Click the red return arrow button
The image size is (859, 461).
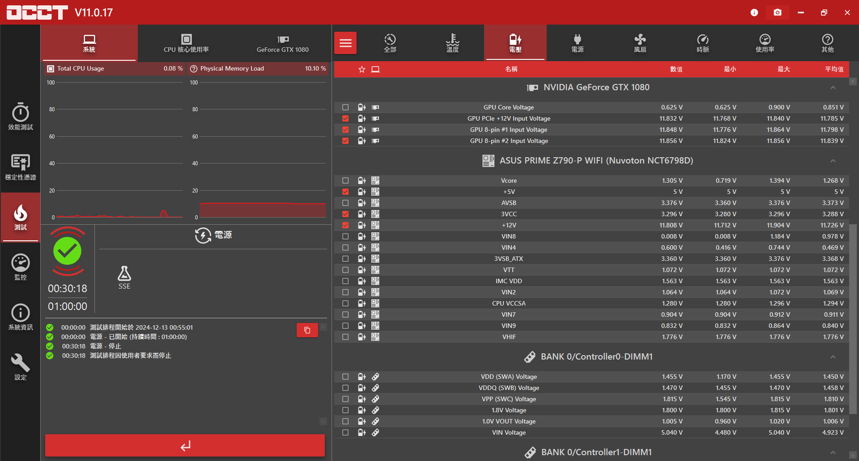(185, 445)
